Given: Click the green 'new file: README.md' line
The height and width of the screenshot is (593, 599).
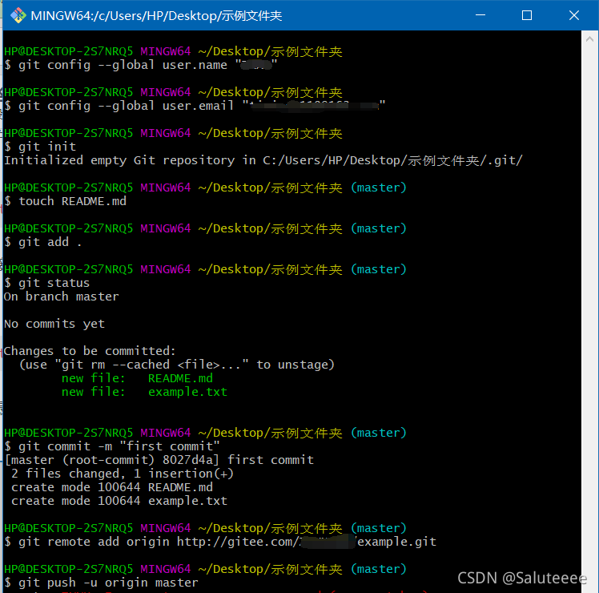Looking at the screenshot, I should [x=137, y=378].
